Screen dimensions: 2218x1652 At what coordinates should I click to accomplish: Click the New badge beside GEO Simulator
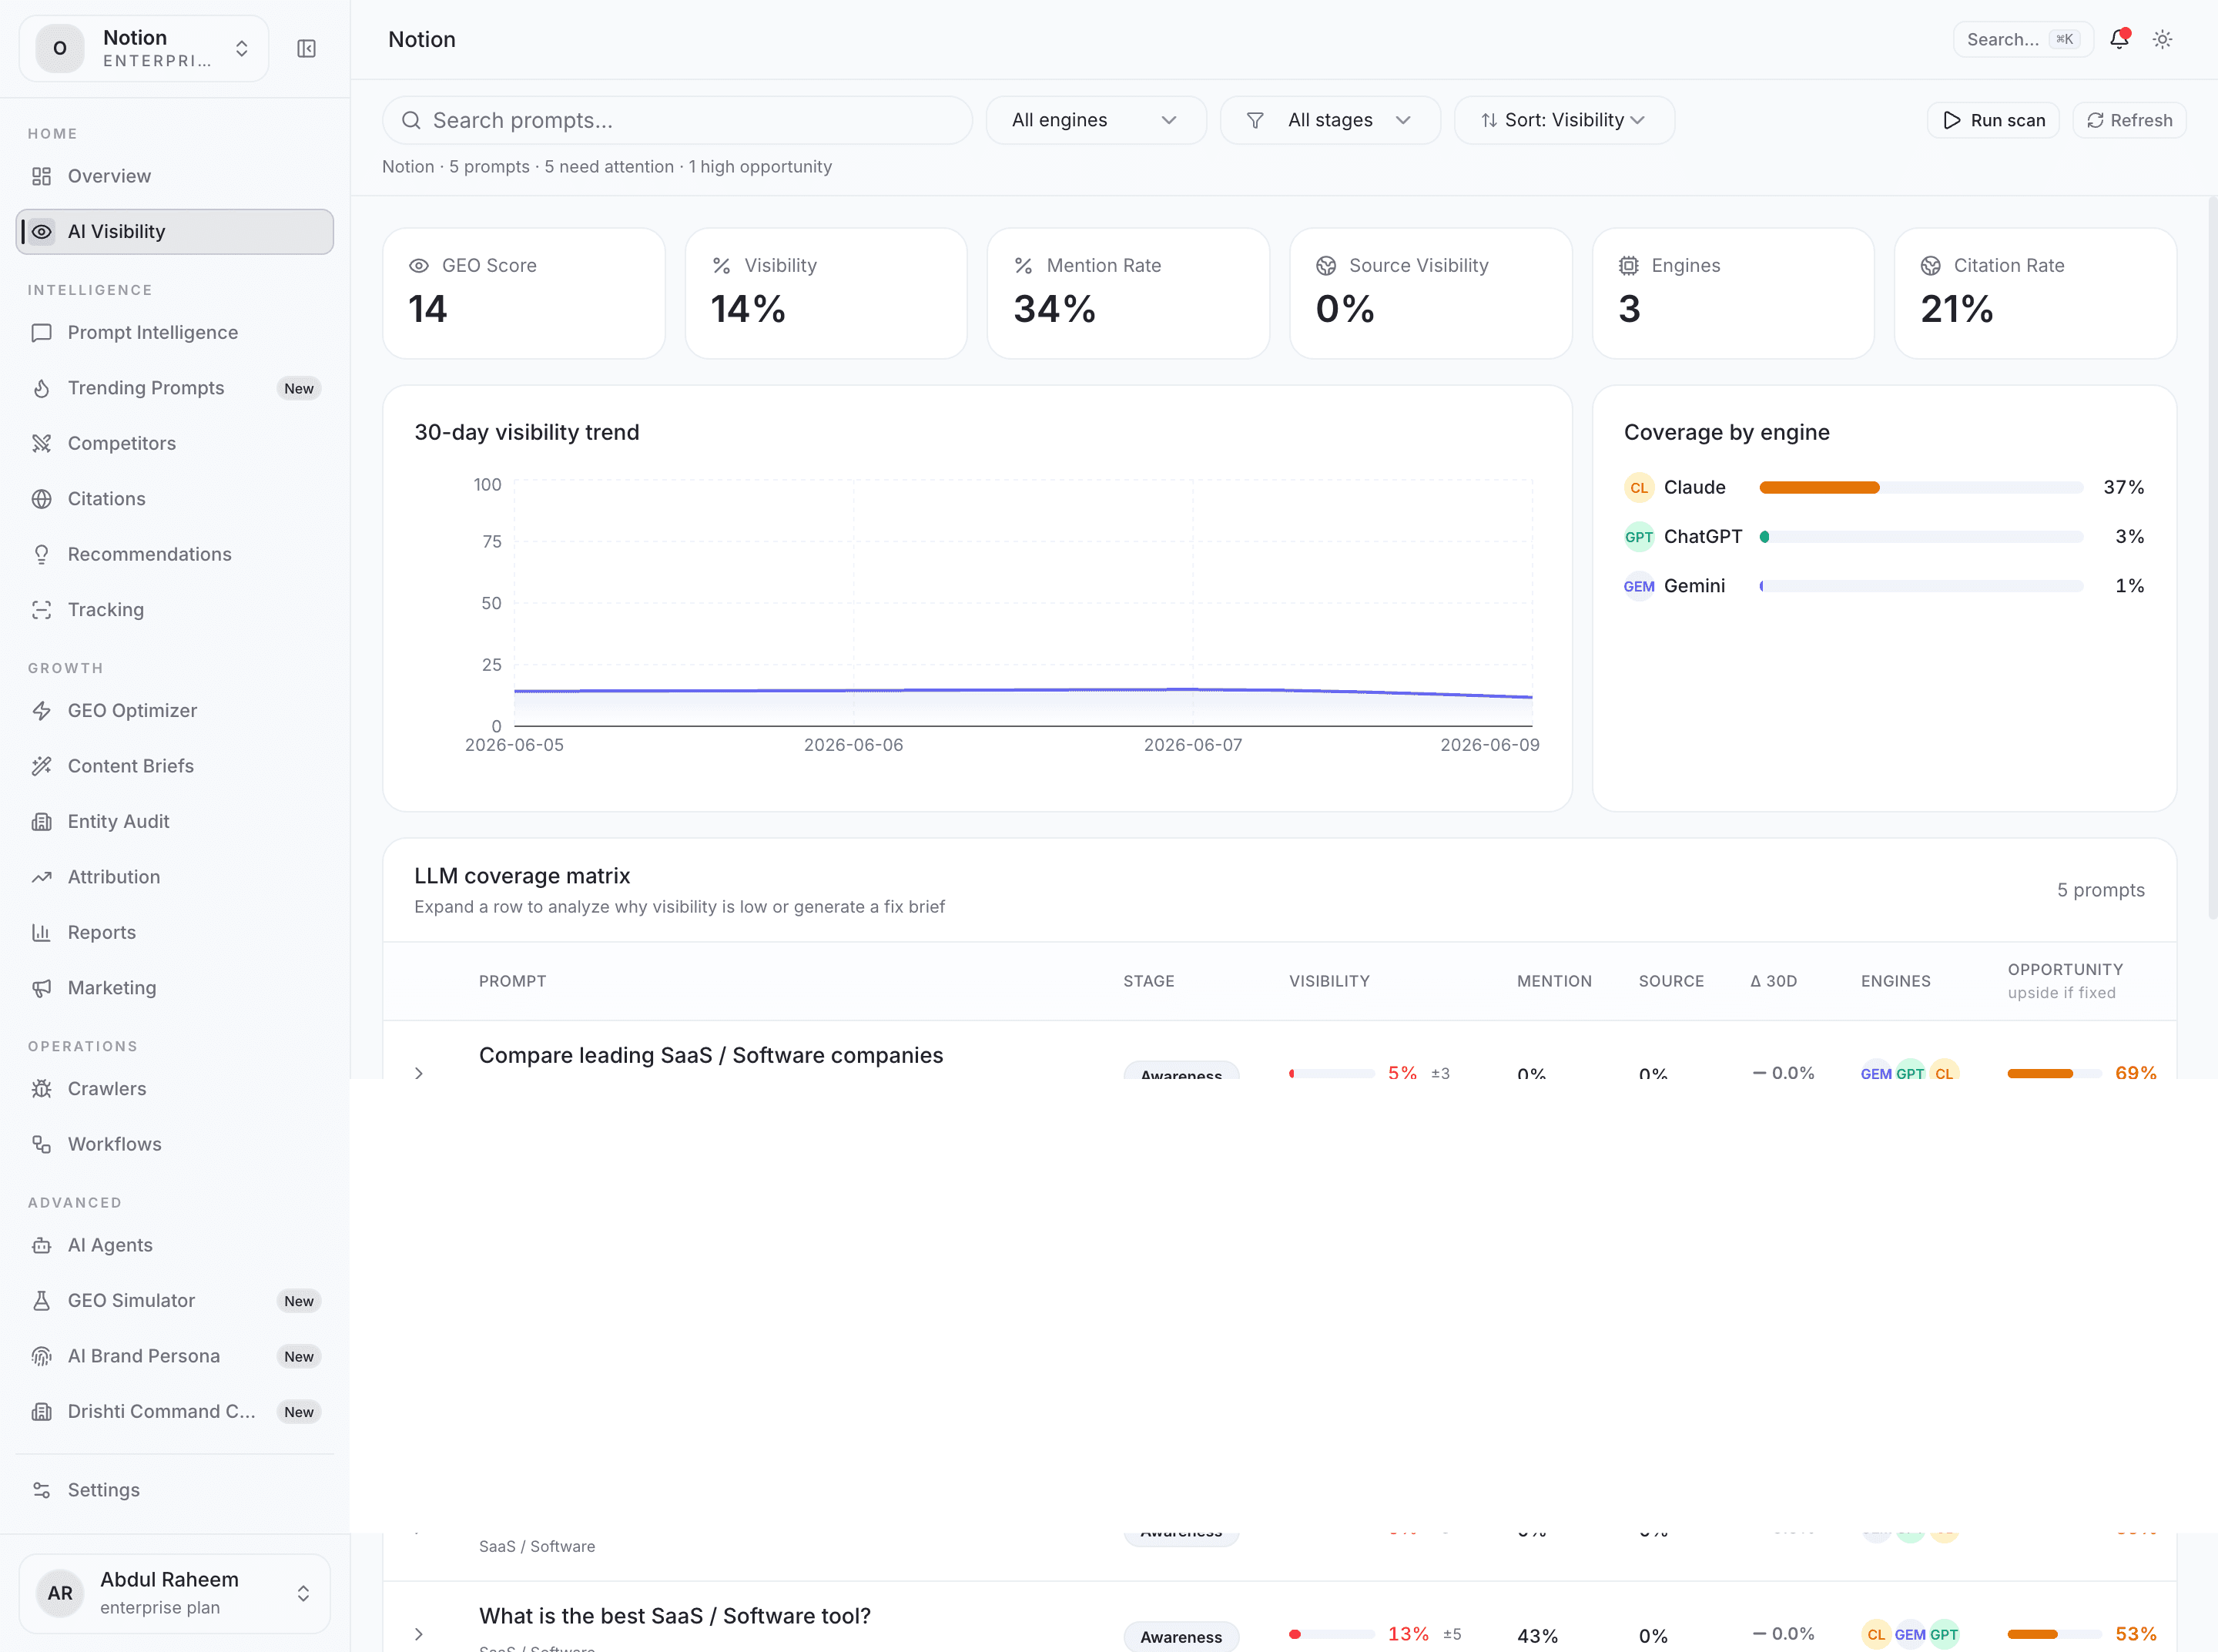coord(298,1301)
